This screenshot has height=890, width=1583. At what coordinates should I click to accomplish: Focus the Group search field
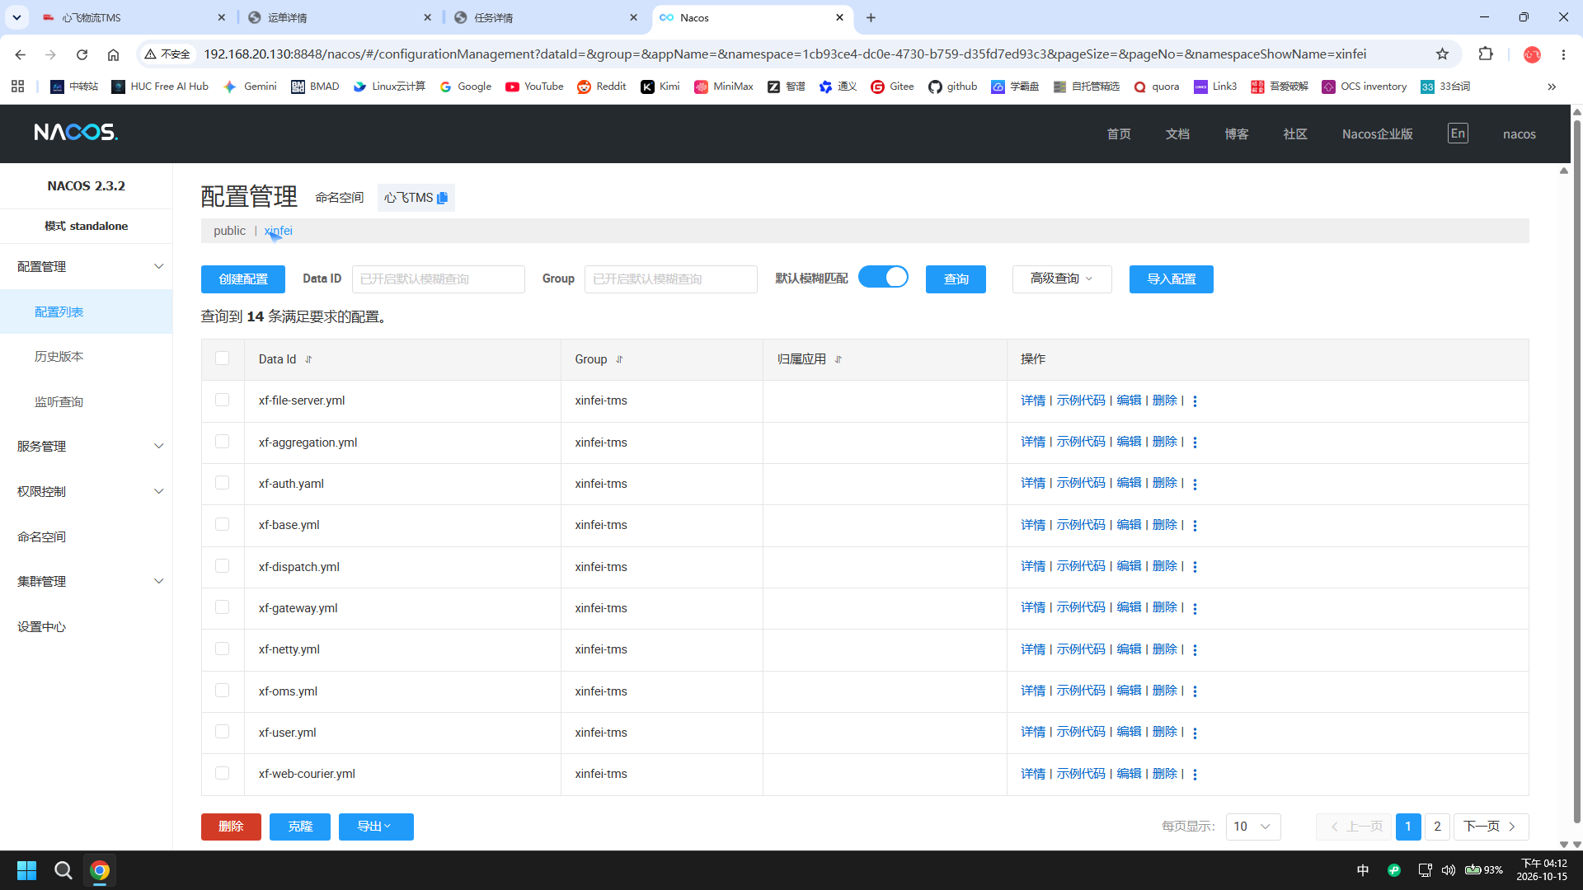point(671,279)
